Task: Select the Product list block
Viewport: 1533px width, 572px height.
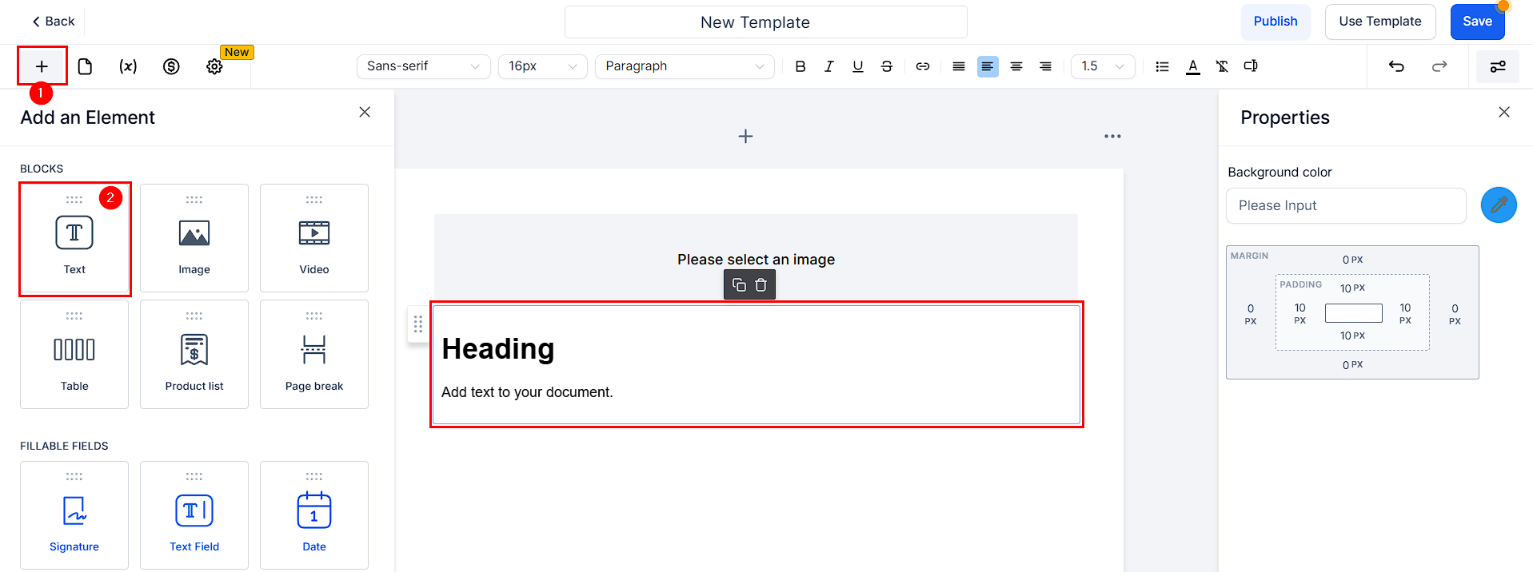Action: (194, 355)
